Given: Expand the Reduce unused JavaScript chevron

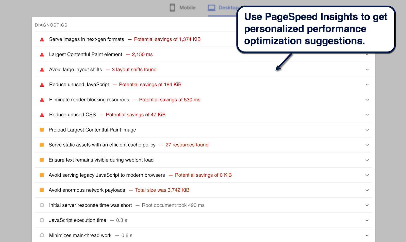Looking at the screenshot, I should click(x=367, y=85).
